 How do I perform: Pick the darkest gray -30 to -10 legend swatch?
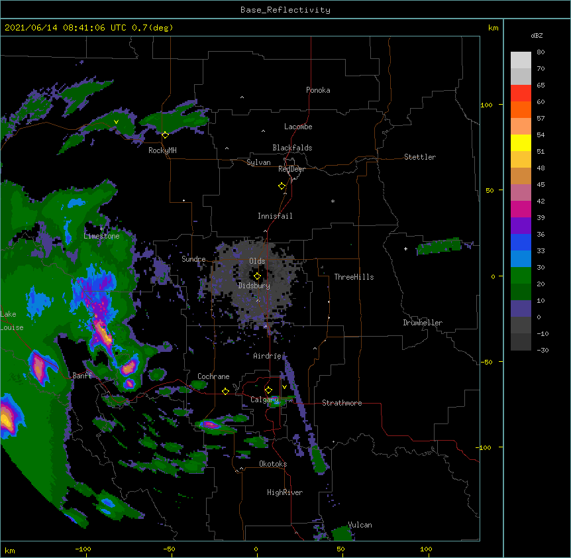point(521,342)
